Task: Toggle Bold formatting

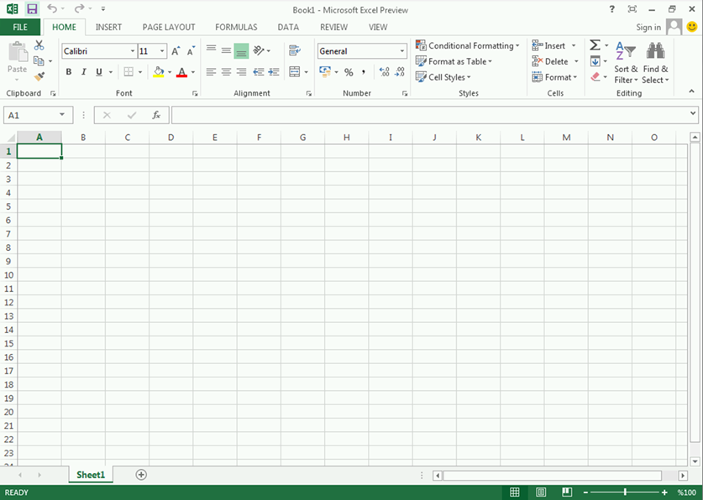Action: [x=69, y=71]
